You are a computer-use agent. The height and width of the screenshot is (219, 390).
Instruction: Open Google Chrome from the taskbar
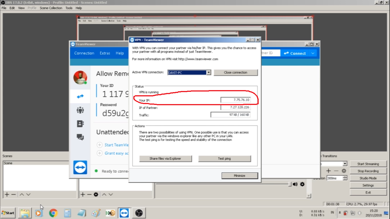53,213
